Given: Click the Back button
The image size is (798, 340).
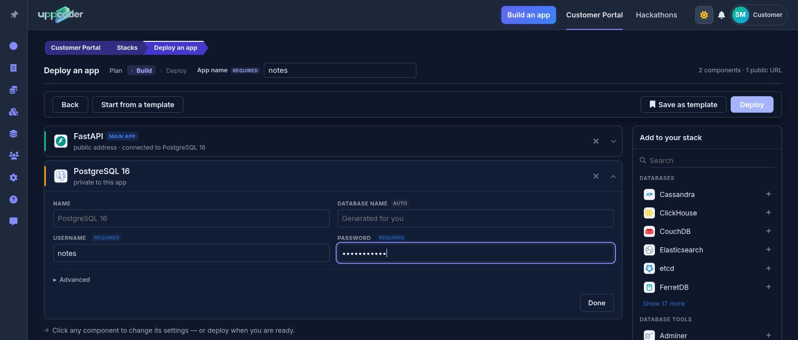Looking at the screenshot, I should coord(70,105).
